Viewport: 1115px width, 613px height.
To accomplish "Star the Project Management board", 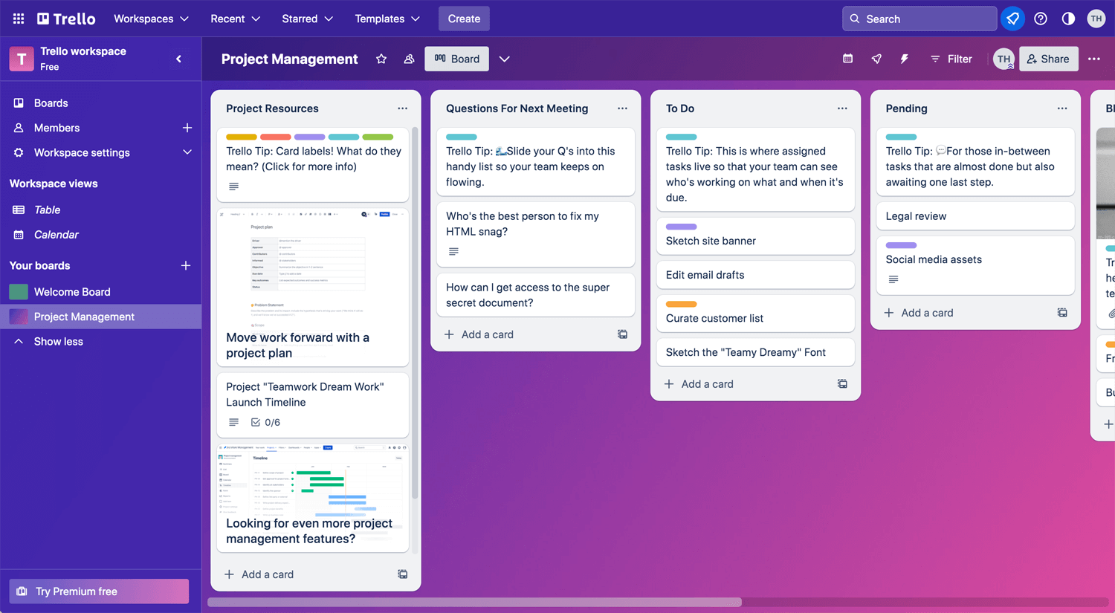I will point(381,59).
